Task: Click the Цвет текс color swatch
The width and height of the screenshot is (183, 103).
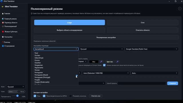Action: point(110,62)
